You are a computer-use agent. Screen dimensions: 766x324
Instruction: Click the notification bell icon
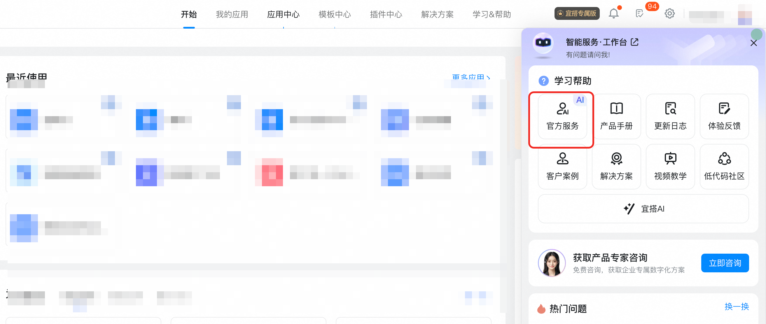pos(613,14)
